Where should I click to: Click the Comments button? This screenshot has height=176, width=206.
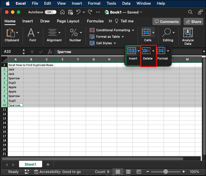[166, 22]
